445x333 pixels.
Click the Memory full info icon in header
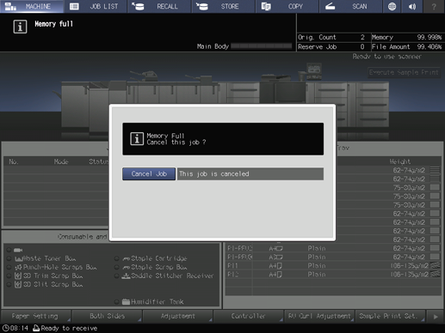20,27
